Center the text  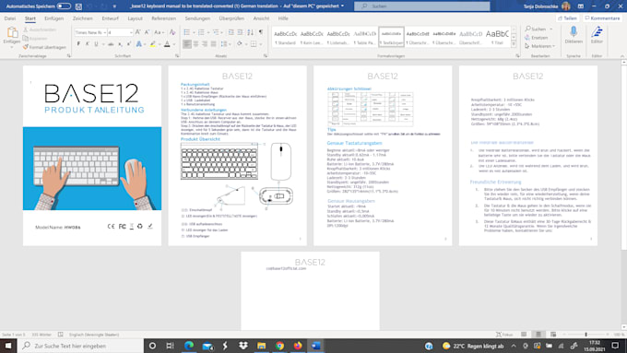[x=195, y=44]
